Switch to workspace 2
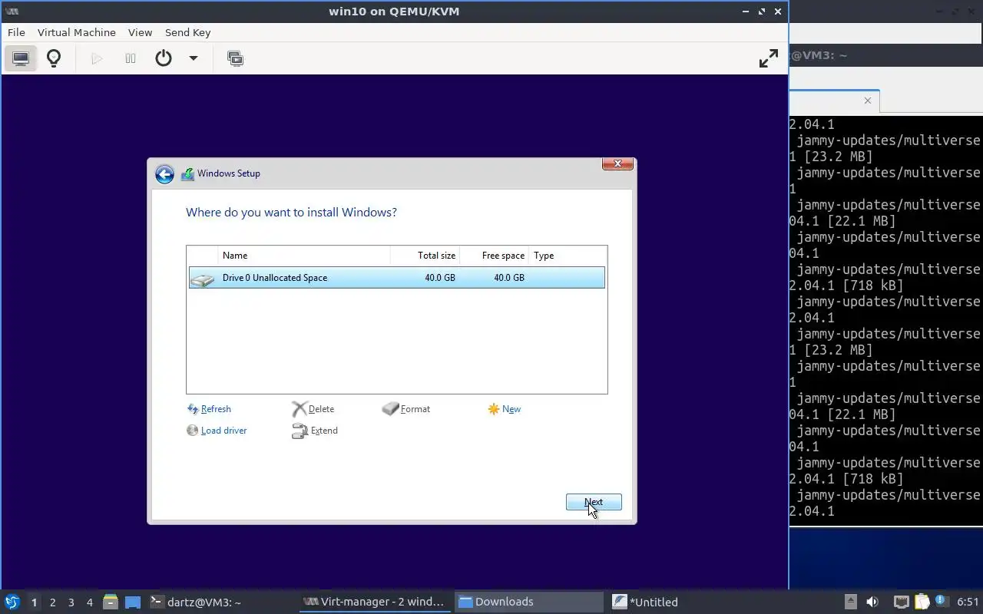The image size is (983, 614). [53, 602]
